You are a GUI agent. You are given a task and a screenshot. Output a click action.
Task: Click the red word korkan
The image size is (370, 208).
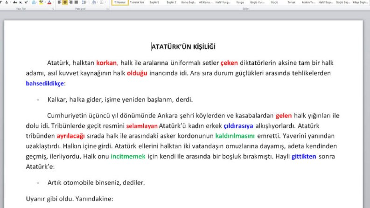point(106,63)
